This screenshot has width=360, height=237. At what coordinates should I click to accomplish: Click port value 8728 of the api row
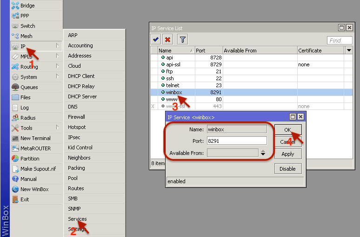tap(216, 58)
